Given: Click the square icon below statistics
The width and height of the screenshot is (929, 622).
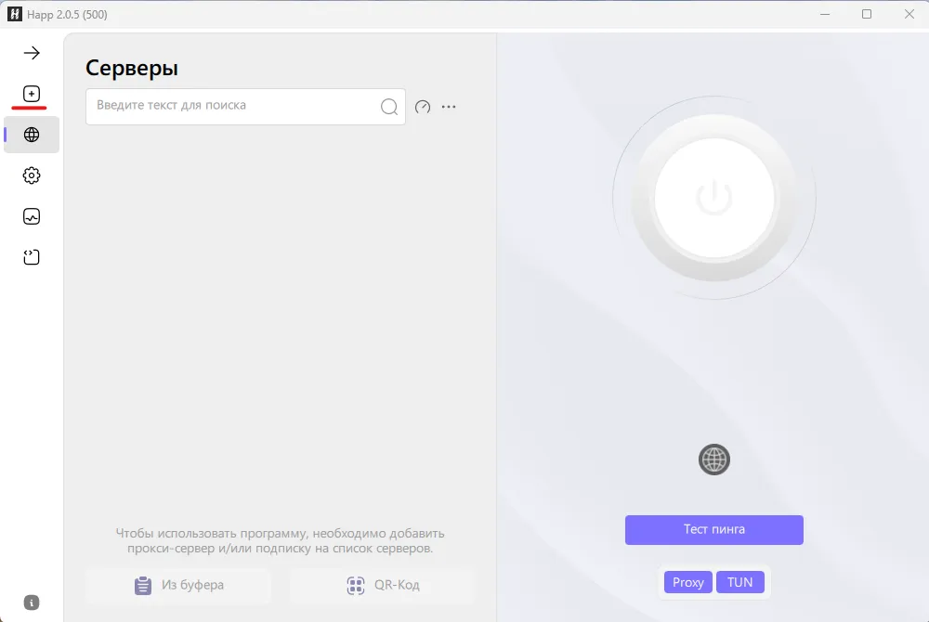Looking at the screenshot, I should coord(32,257).
